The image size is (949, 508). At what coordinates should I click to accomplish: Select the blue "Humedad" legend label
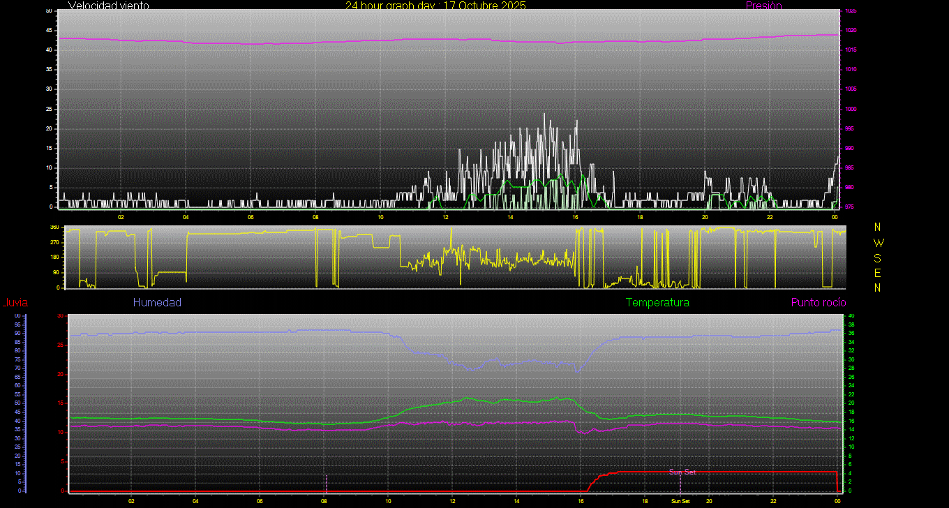(x=157, y=303)
